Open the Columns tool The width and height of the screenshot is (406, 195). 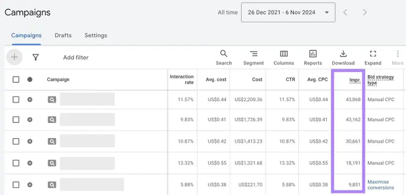pyautogui.click(x=284, y=57)
